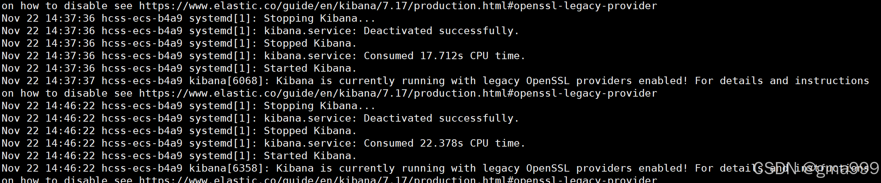Click the 14:46:22 'Deactivated successfully' message
This screenshot has height=183, width=881.
[441, 118]
